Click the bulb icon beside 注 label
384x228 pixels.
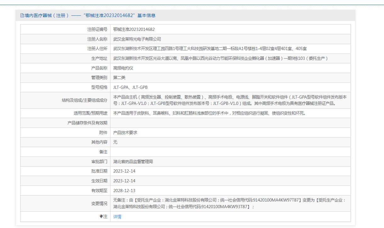pyautogui.click(x=101, y=216)
